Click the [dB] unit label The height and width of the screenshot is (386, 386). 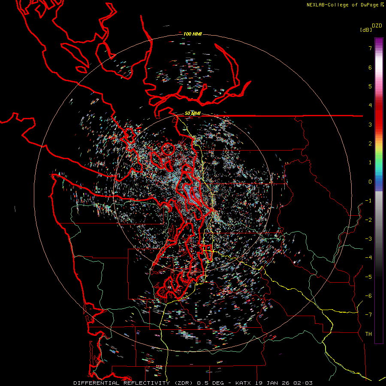click(366, 30)
